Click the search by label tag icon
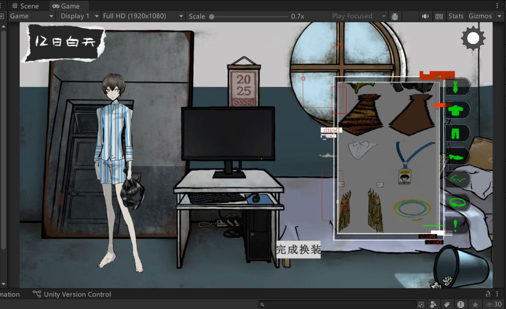This screenshot has height=309, width=506. click(x=447, y=304)
